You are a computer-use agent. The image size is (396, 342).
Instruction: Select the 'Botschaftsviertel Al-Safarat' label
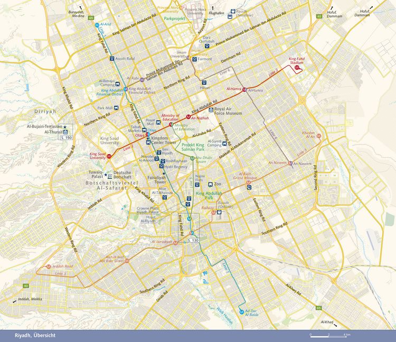click(112, 185)
